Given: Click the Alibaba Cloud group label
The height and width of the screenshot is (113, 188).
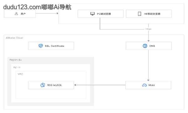Looking at the screenshot, I should pos(14,38).
